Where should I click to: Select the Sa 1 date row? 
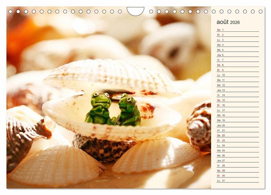point(237,30)
